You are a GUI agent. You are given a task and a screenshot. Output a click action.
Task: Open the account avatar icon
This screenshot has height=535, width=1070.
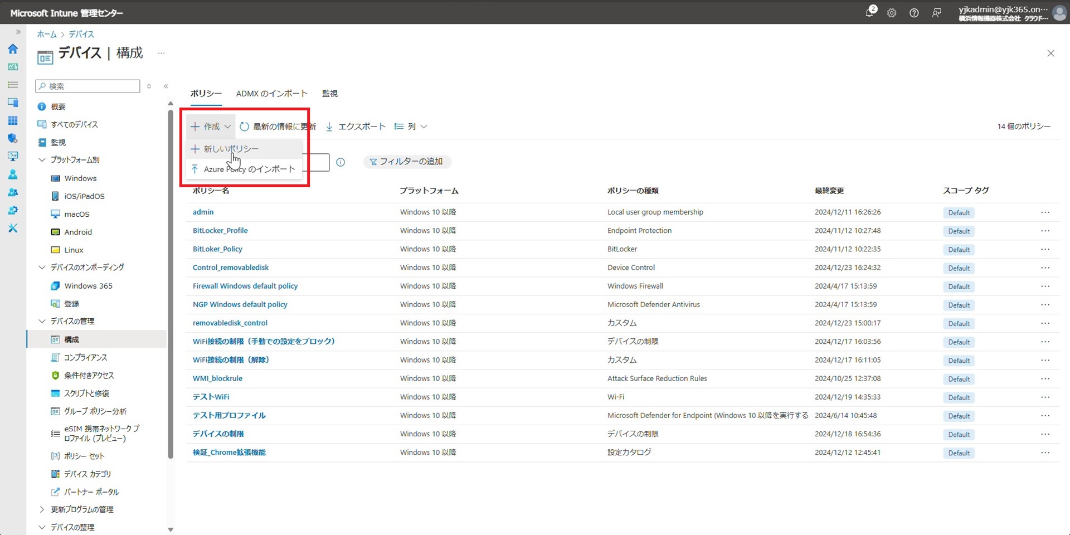click(1059, 13)
